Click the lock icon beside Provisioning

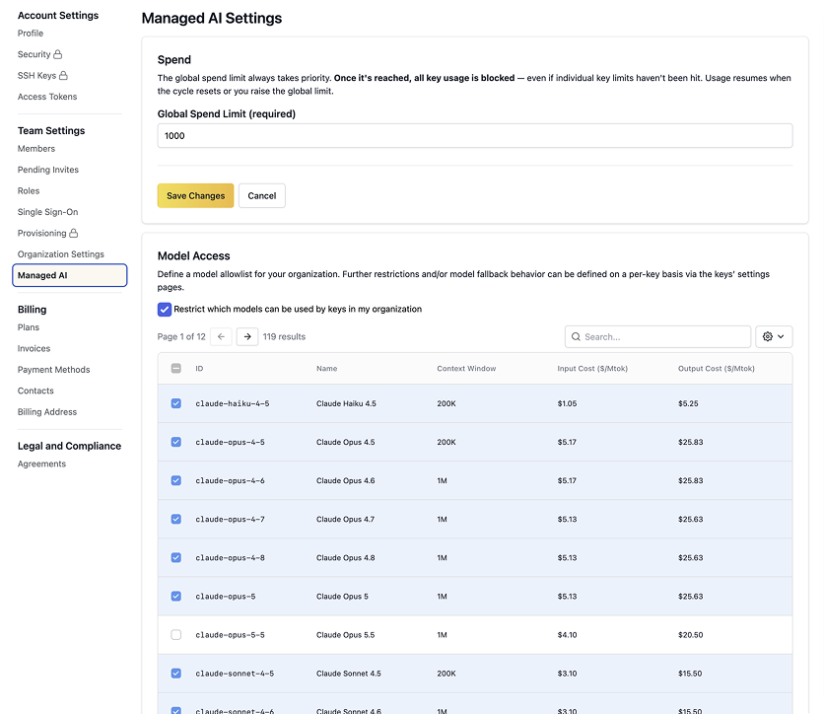[x=74, y=233]
